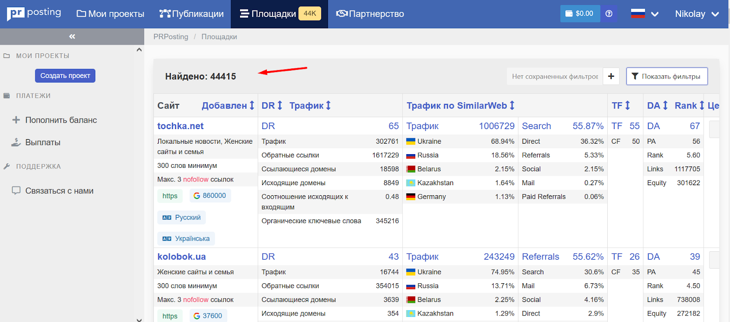Open the saved filters dropdown field
Viewport: 730px width, 322px height.
point(555,76)
